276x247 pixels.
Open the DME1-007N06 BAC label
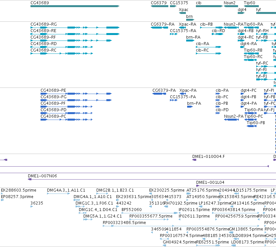coord(42,176)
